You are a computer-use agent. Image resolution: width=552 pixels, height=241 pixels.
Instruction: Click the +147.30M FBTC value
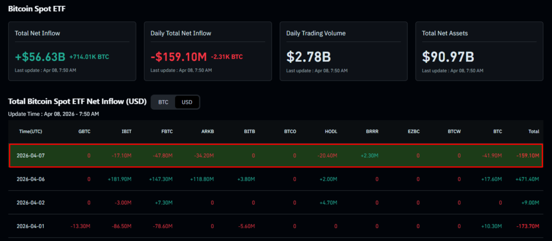click(x=161, y=179)
